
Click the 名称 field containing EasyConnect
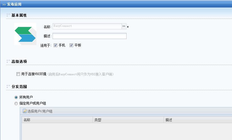87,26
